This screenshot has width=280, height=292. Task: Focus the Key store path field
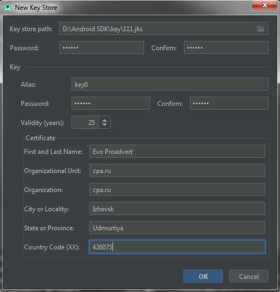click(164, 28)
